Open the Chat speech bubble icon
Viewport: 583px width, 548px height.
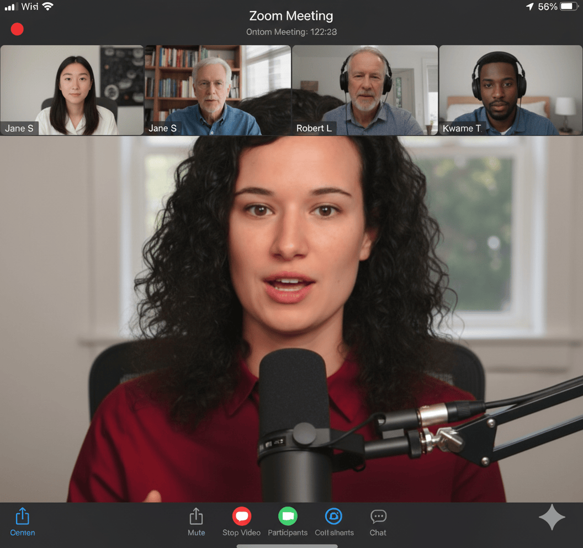(x=378, y=517)
